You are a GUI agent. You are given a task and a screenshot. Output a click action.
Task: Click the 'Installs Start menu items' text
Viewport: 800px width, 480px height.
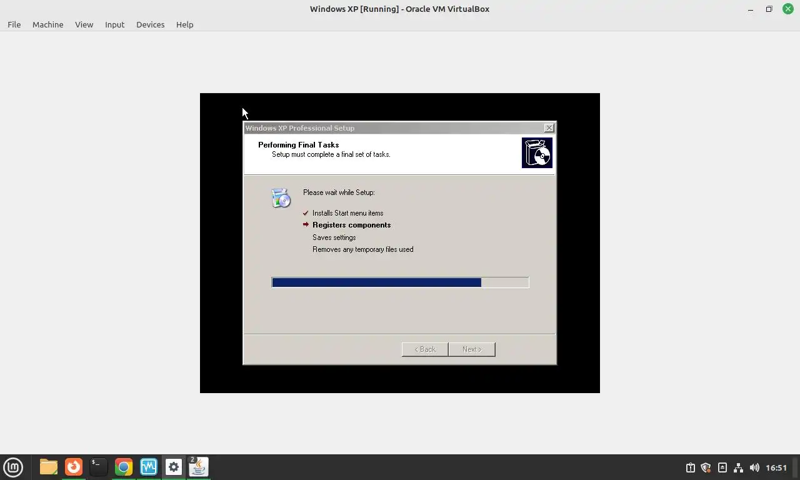pyautogui.click(x=347, y=213)
